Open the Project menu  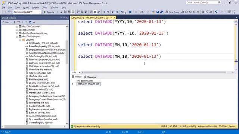point(35,7)
